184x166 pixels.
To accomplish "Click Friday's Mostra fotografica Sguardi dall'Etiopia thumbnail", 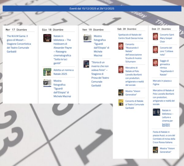I will coord(87,38).
